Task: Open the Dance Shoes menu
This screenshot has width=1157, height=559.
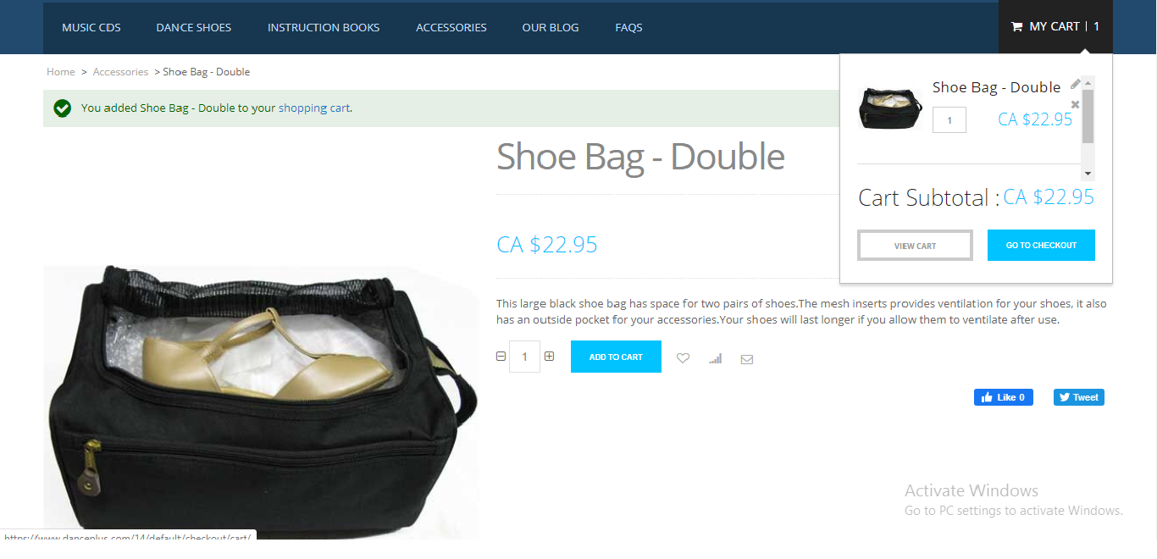Action: (194, 27)
